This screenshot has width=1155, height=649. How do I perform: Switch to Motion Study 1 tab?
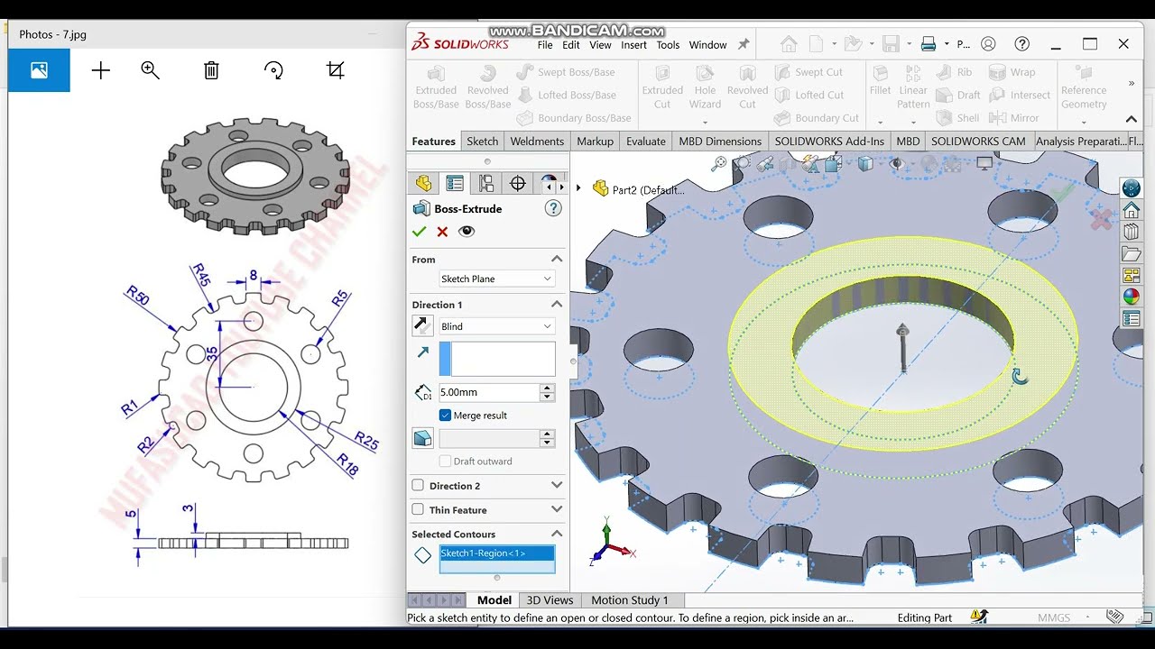(630, 600)
